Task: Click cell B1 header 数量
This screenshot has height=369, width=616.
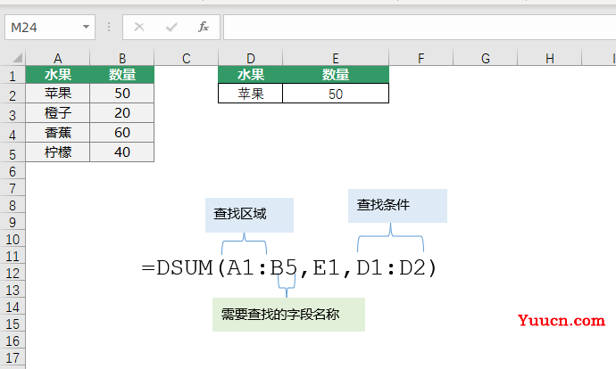Action: [122, 75]
